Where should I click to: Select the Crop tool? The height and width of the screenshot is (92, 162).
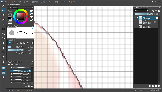coord(3,52)
